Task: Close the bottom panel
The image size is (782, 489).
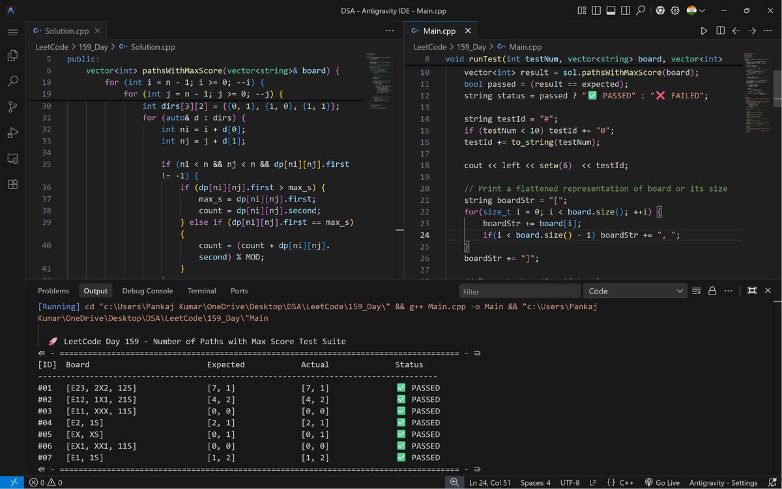Action: coord(768,291)
